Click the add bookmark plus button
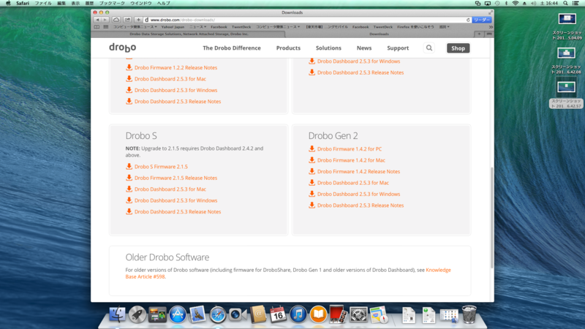585x329 pixels. [138, 20]
